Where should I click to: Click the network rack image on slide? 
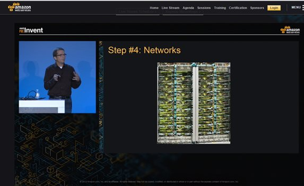pos(194,103)
